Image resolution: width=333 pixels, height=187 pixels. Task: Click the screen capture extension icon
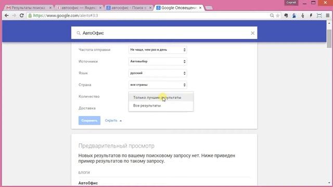(x=319, y=16)
